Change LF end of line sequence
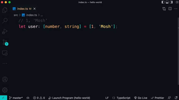Image resolution: width=179 pixels, height=100 pixels. [x=107, y=98]
